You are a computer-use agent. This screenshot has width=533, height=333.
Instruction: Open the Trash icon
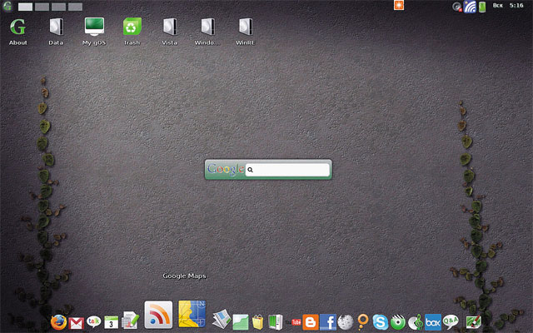click(x=132, y=32)
